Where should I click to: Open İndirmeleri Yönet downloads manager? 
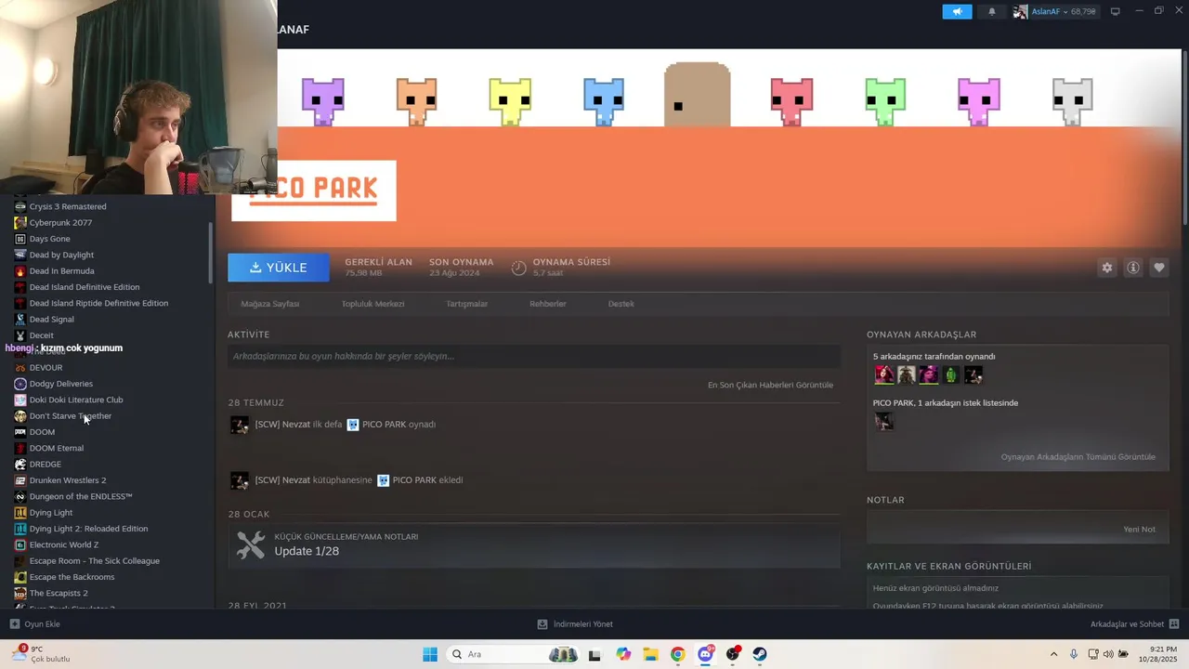575,624
